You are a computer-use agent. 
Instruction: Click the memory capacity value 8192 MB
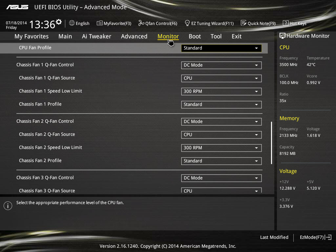pyautogui.click(x=287, y=154)
